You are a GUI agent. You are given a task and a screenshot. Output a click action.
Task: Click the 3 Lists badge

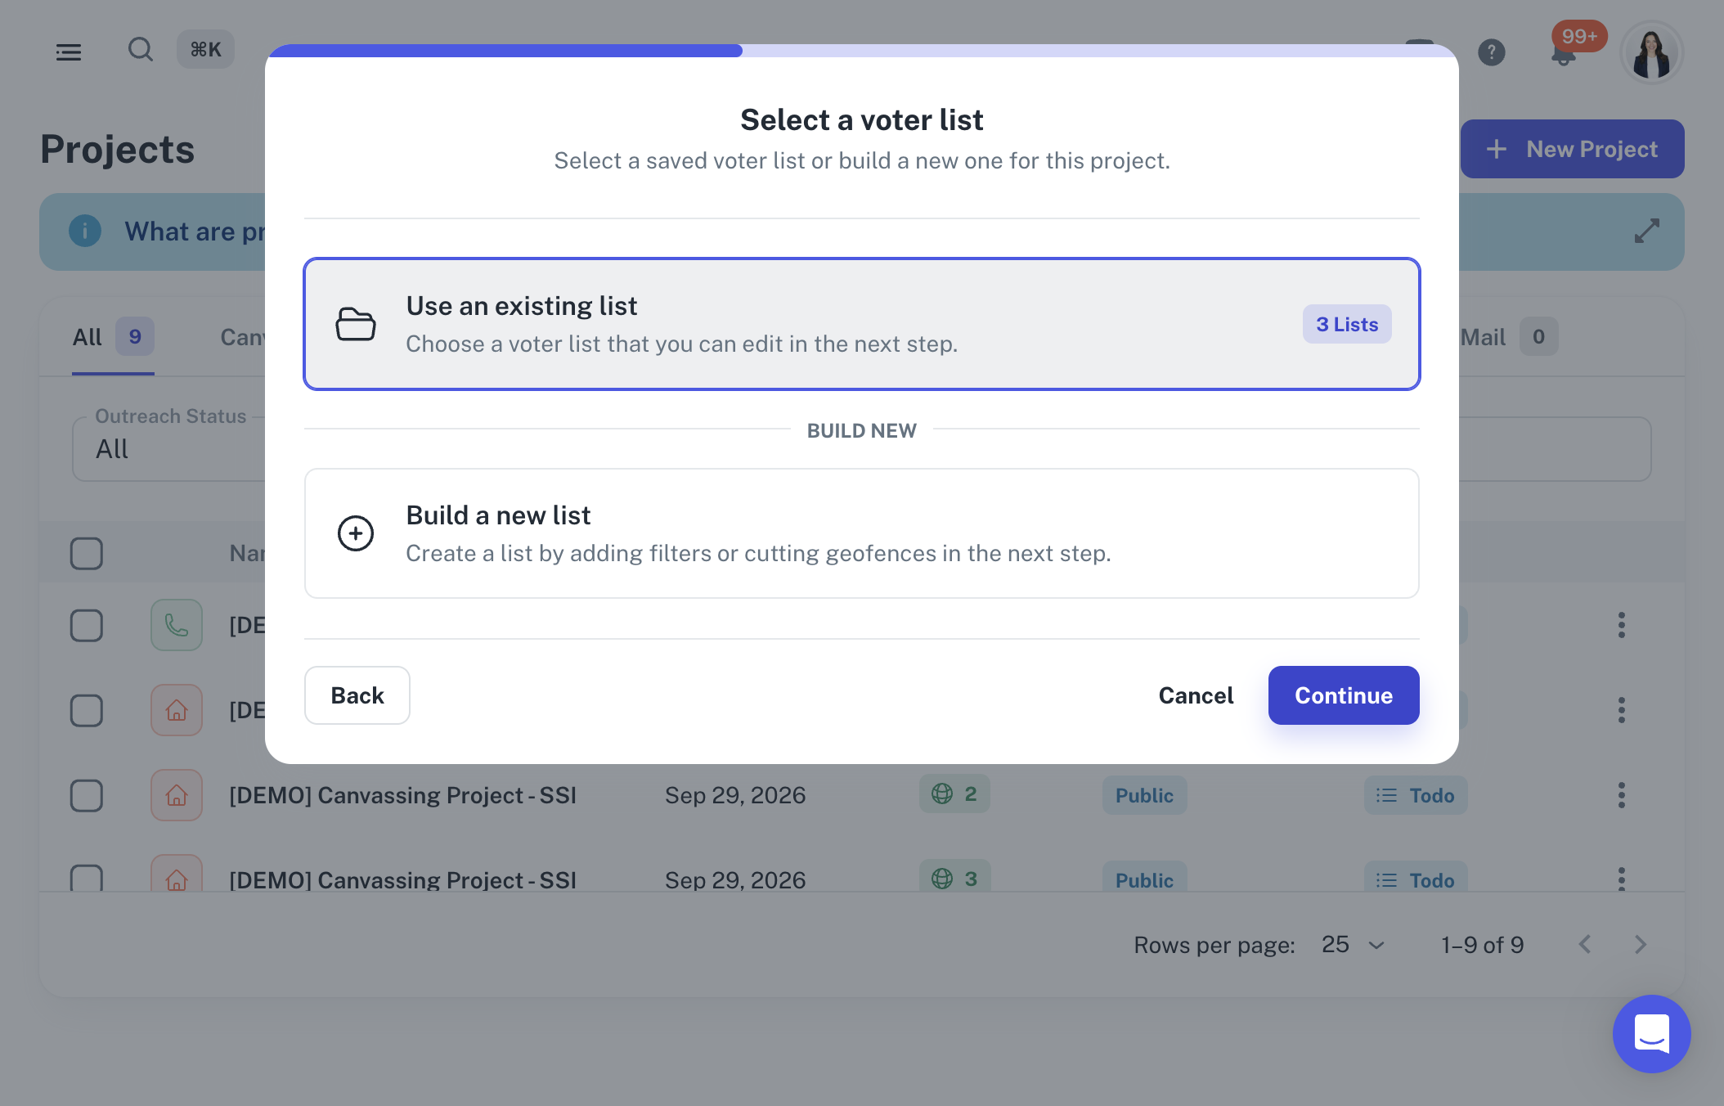pos(1347,325)
